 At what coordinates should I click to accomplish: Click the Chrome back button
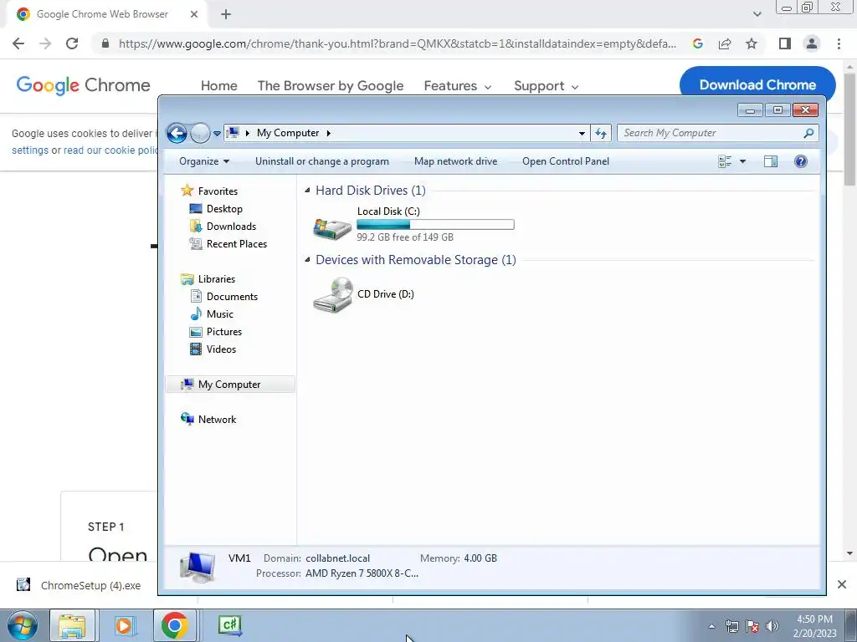click(18, 43)
